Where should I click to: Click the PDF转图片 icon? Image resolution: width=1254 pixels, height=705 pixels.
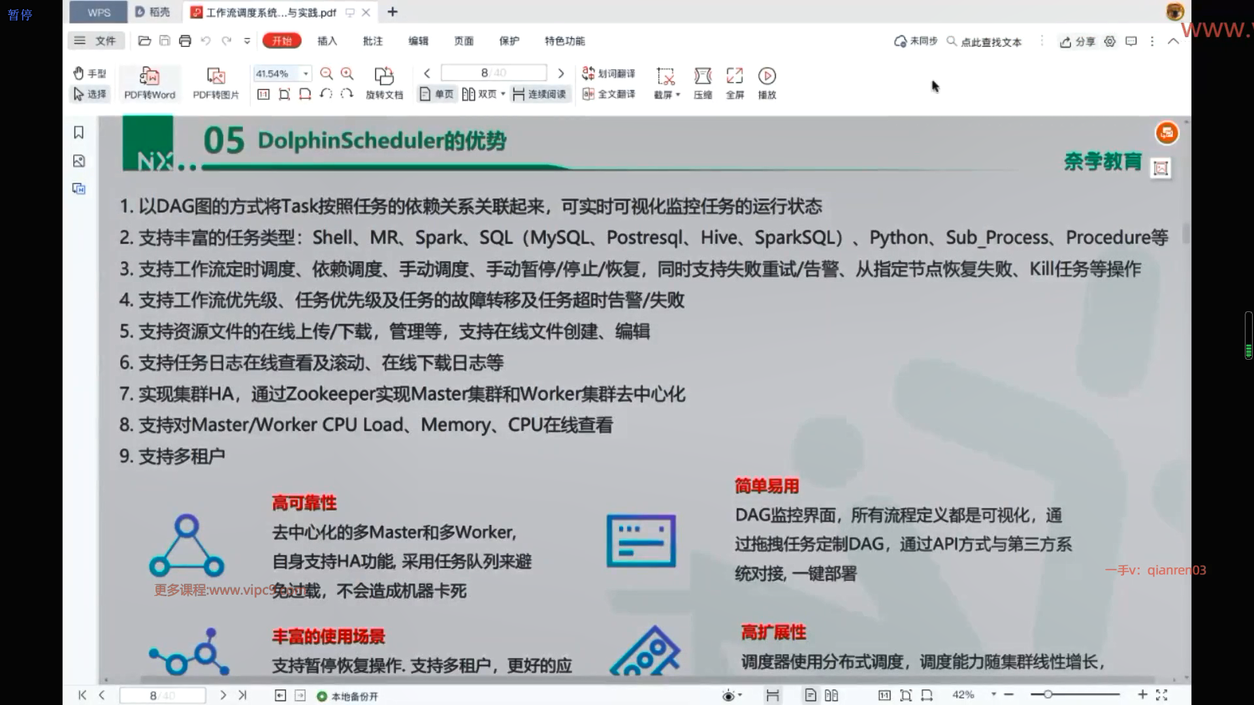point(216,76)
